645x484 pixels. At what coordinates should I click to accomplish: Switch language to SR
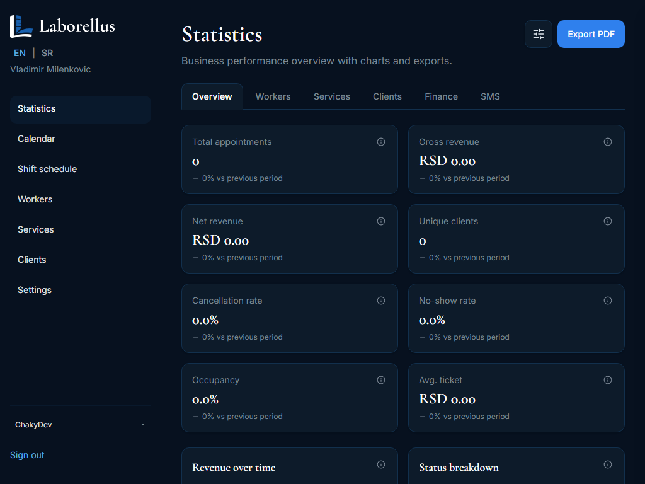(47, 53)
